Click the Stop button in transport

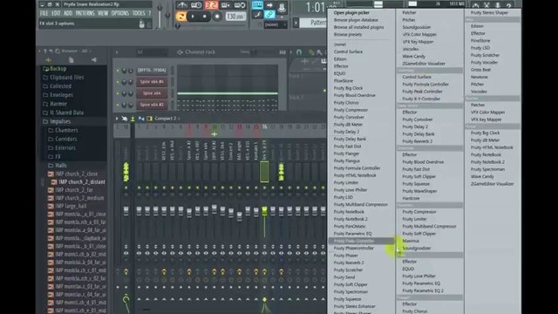tap(205, 17)
